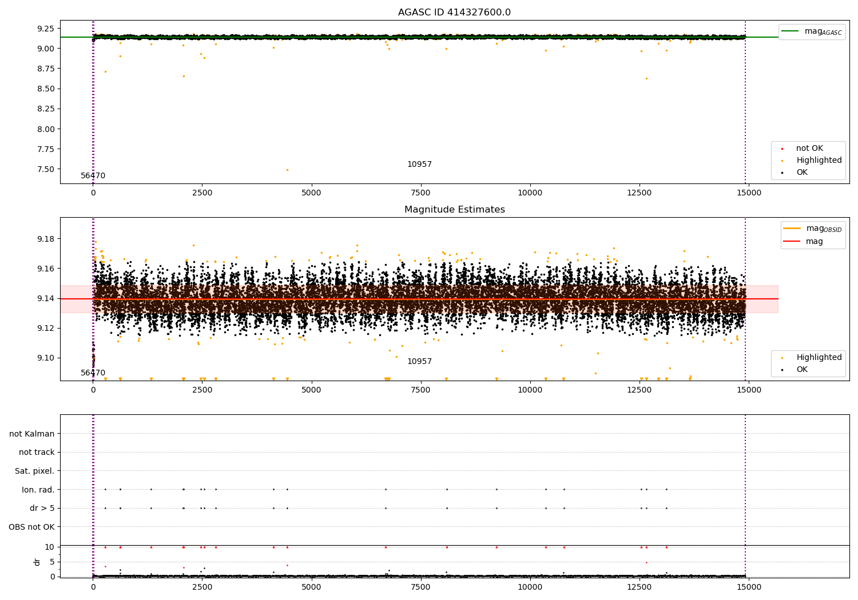
Task: Click the '9.14' y-axis tick label
Action: [45, 298]
